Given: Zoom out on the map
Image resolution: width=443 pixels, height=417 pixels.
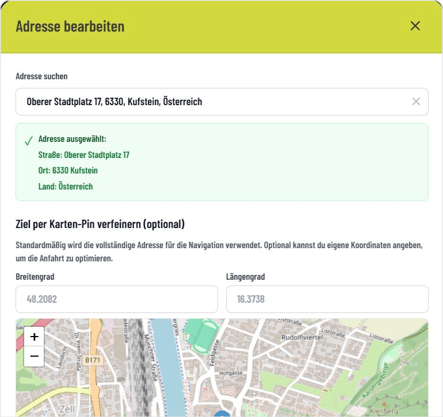Looking at the screenshot, I should pos(34,356).
